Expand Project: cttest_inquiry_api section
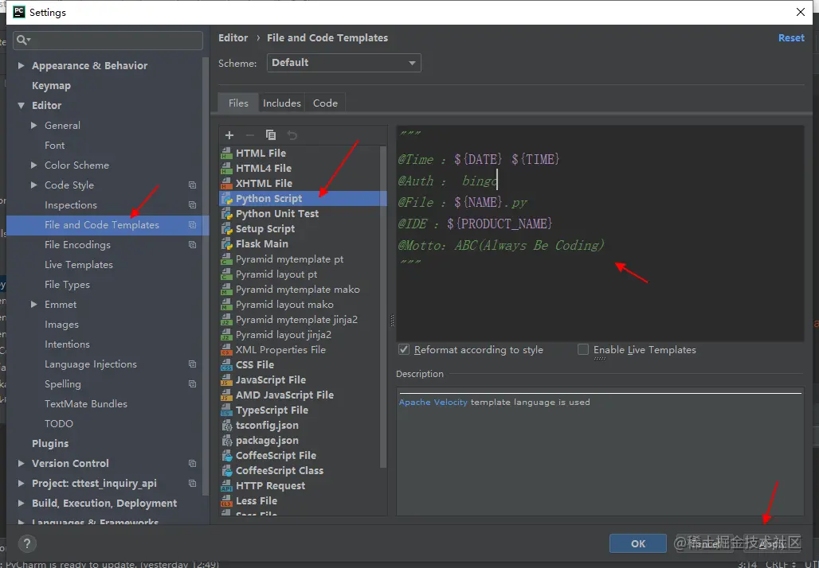 point(21,484)
